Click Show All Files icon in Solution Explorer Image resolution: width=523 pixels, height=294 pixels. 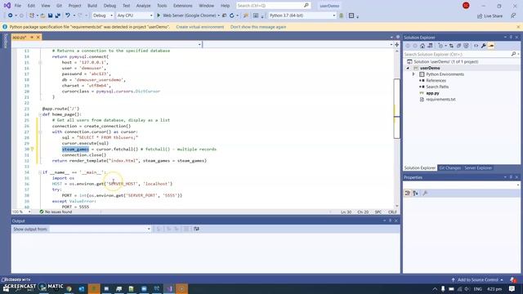click(466, 46)
